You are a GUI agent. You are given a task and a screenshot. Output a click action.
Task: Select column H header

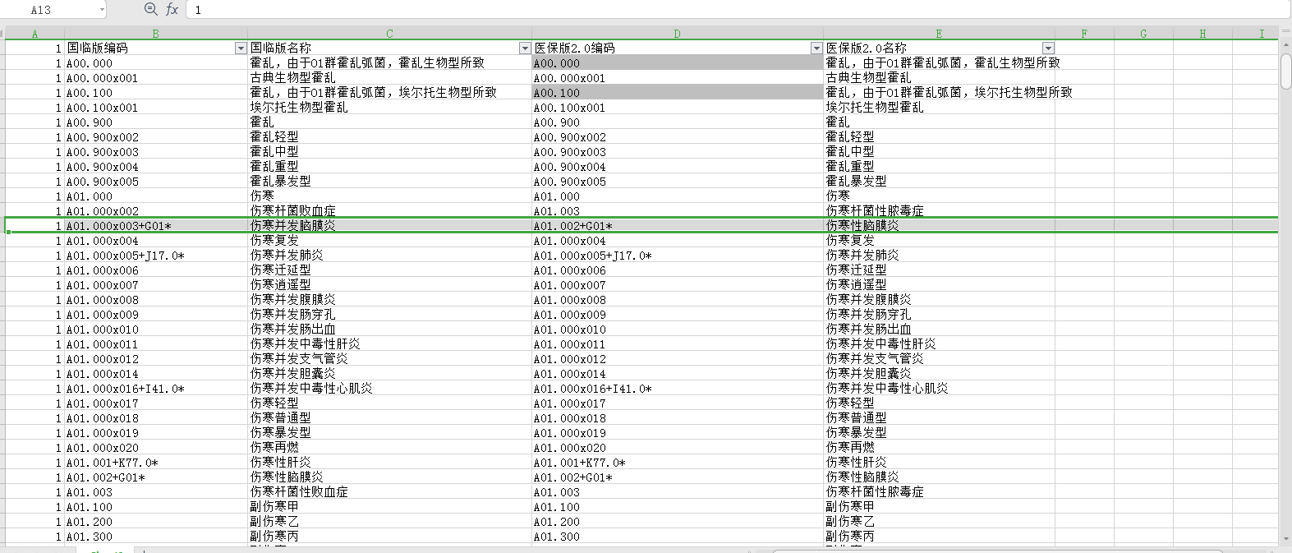click(1202, 34)
